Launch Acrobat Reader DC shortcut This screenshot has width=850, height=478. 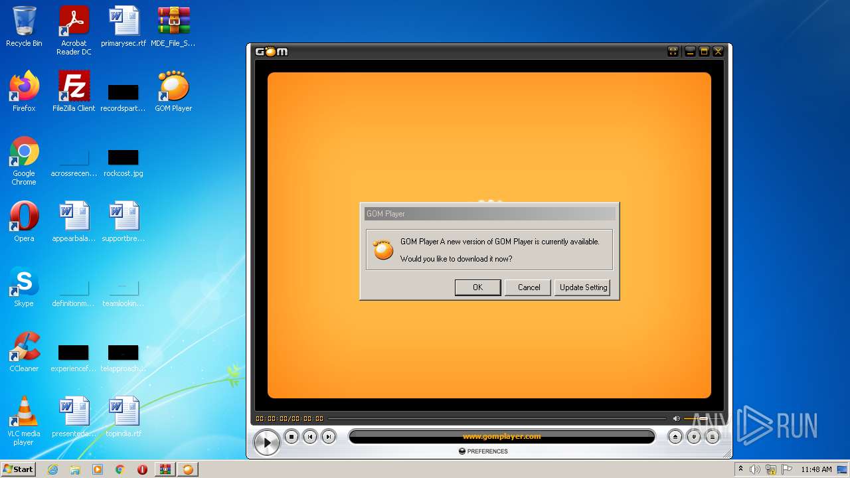tap(74, 31)
